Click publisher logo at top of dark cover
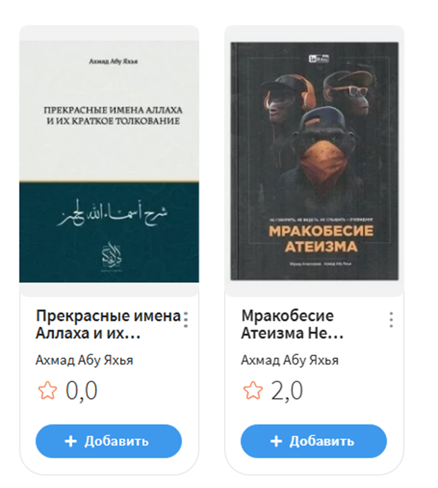438x488 pixels. click(318, 59)
